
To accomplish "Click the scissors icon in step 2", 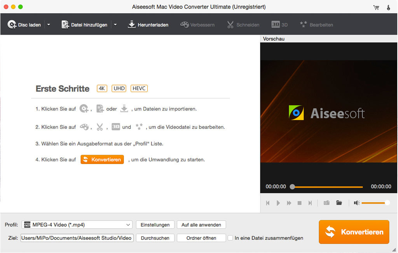I will [100, 127].
